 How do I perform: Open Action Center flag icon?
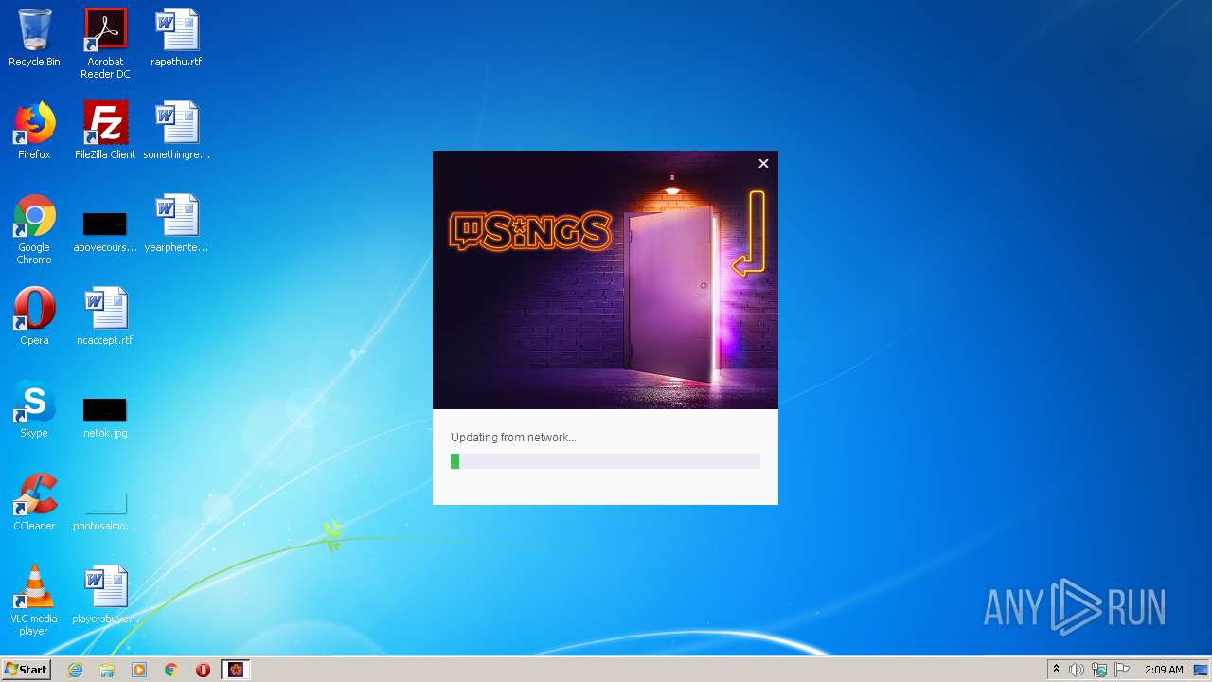pos(1122,670)
